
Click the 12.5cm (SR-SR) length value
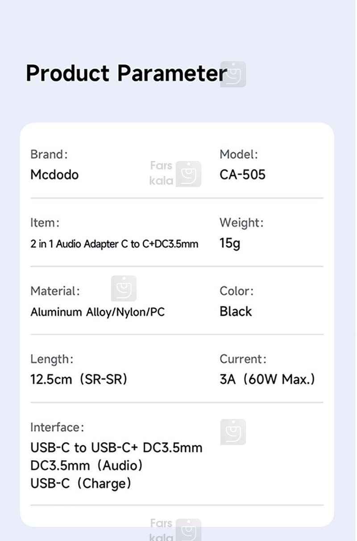tap(79, 379)
